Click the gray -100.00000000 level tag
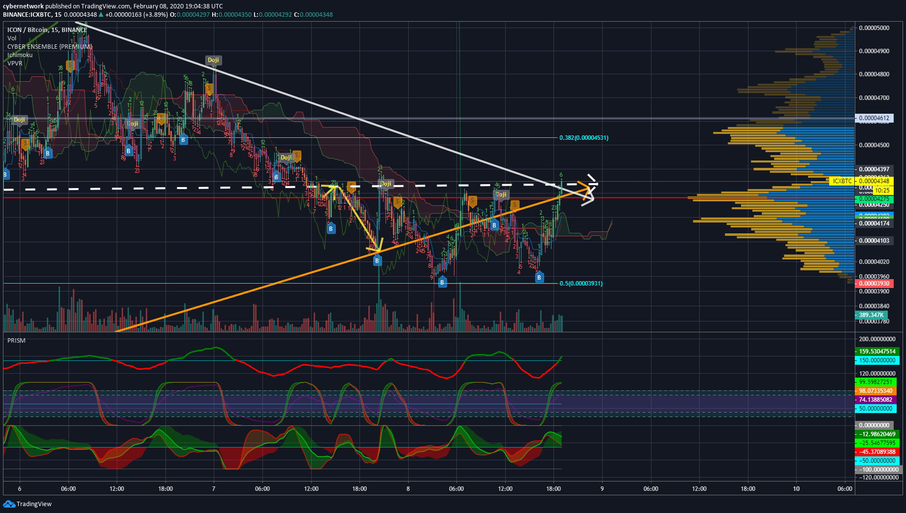Screen dimensions: 906x513 tap(878, 470)
